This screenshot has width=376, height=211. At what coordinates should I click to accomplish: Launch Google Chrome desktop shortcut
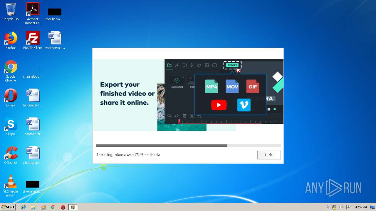(x=11, y=71)
